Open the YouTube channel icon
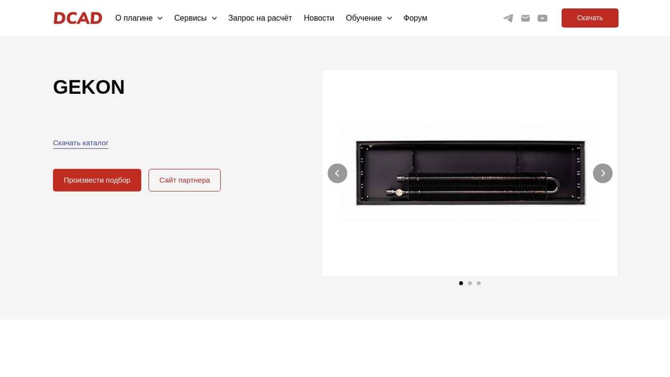The image size is (670, 377). coord(542,18)
